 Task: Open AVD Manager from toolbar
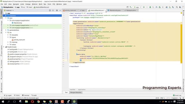click(x=170, y=7)
